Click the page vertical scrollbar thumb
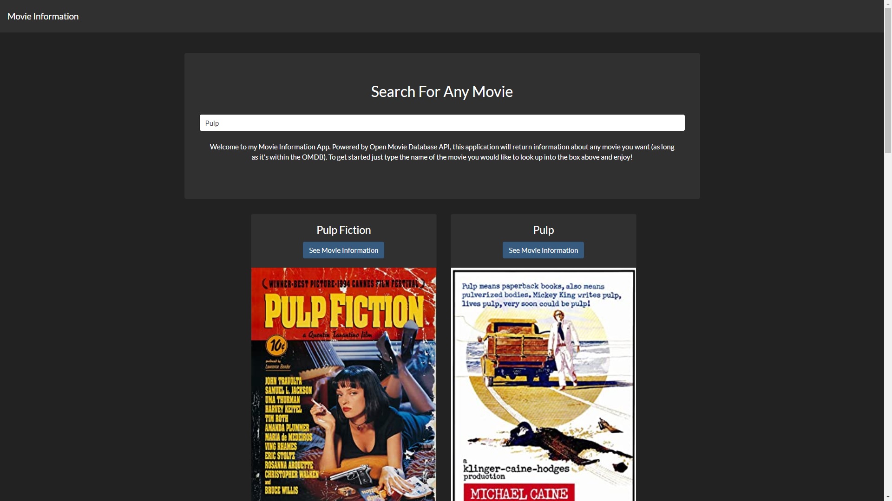The image size is (892, 501). tap(888, 81)
